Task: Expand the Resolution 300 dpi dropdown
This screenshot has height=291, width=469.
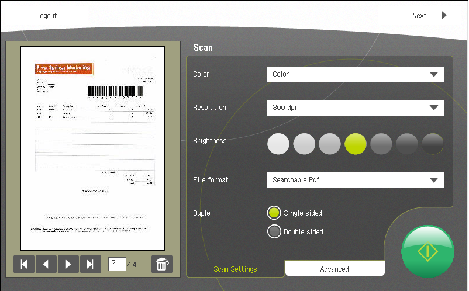Action: 355,108
